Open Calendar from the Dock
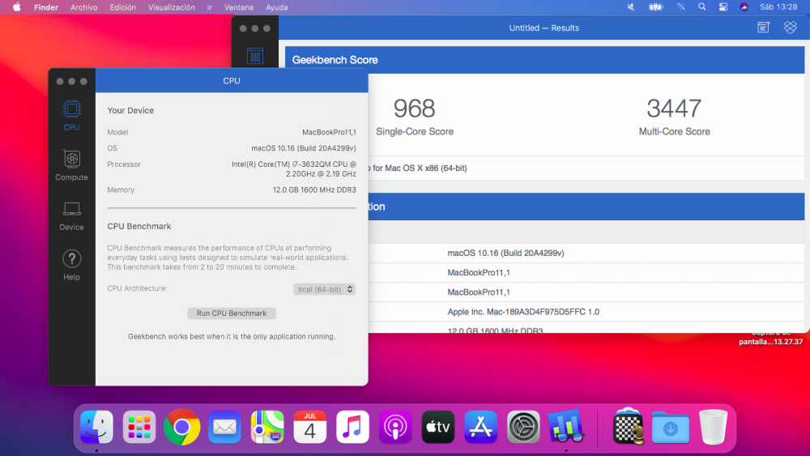This screenshot has width=810, height=456. tap(310, 427)
